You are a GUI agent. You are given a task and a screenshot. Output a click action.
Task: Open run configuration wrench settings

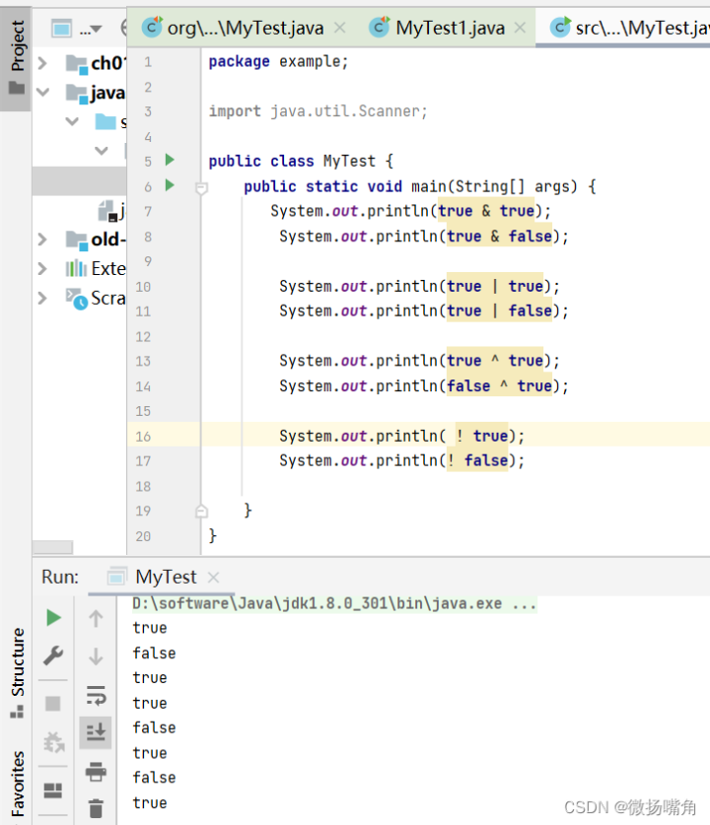pos(53,656)
